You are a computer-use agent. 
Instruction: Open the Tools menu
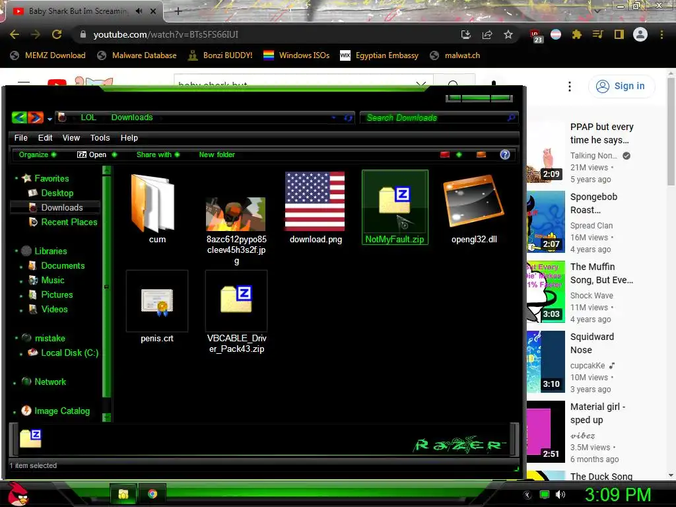click(100, 137)
